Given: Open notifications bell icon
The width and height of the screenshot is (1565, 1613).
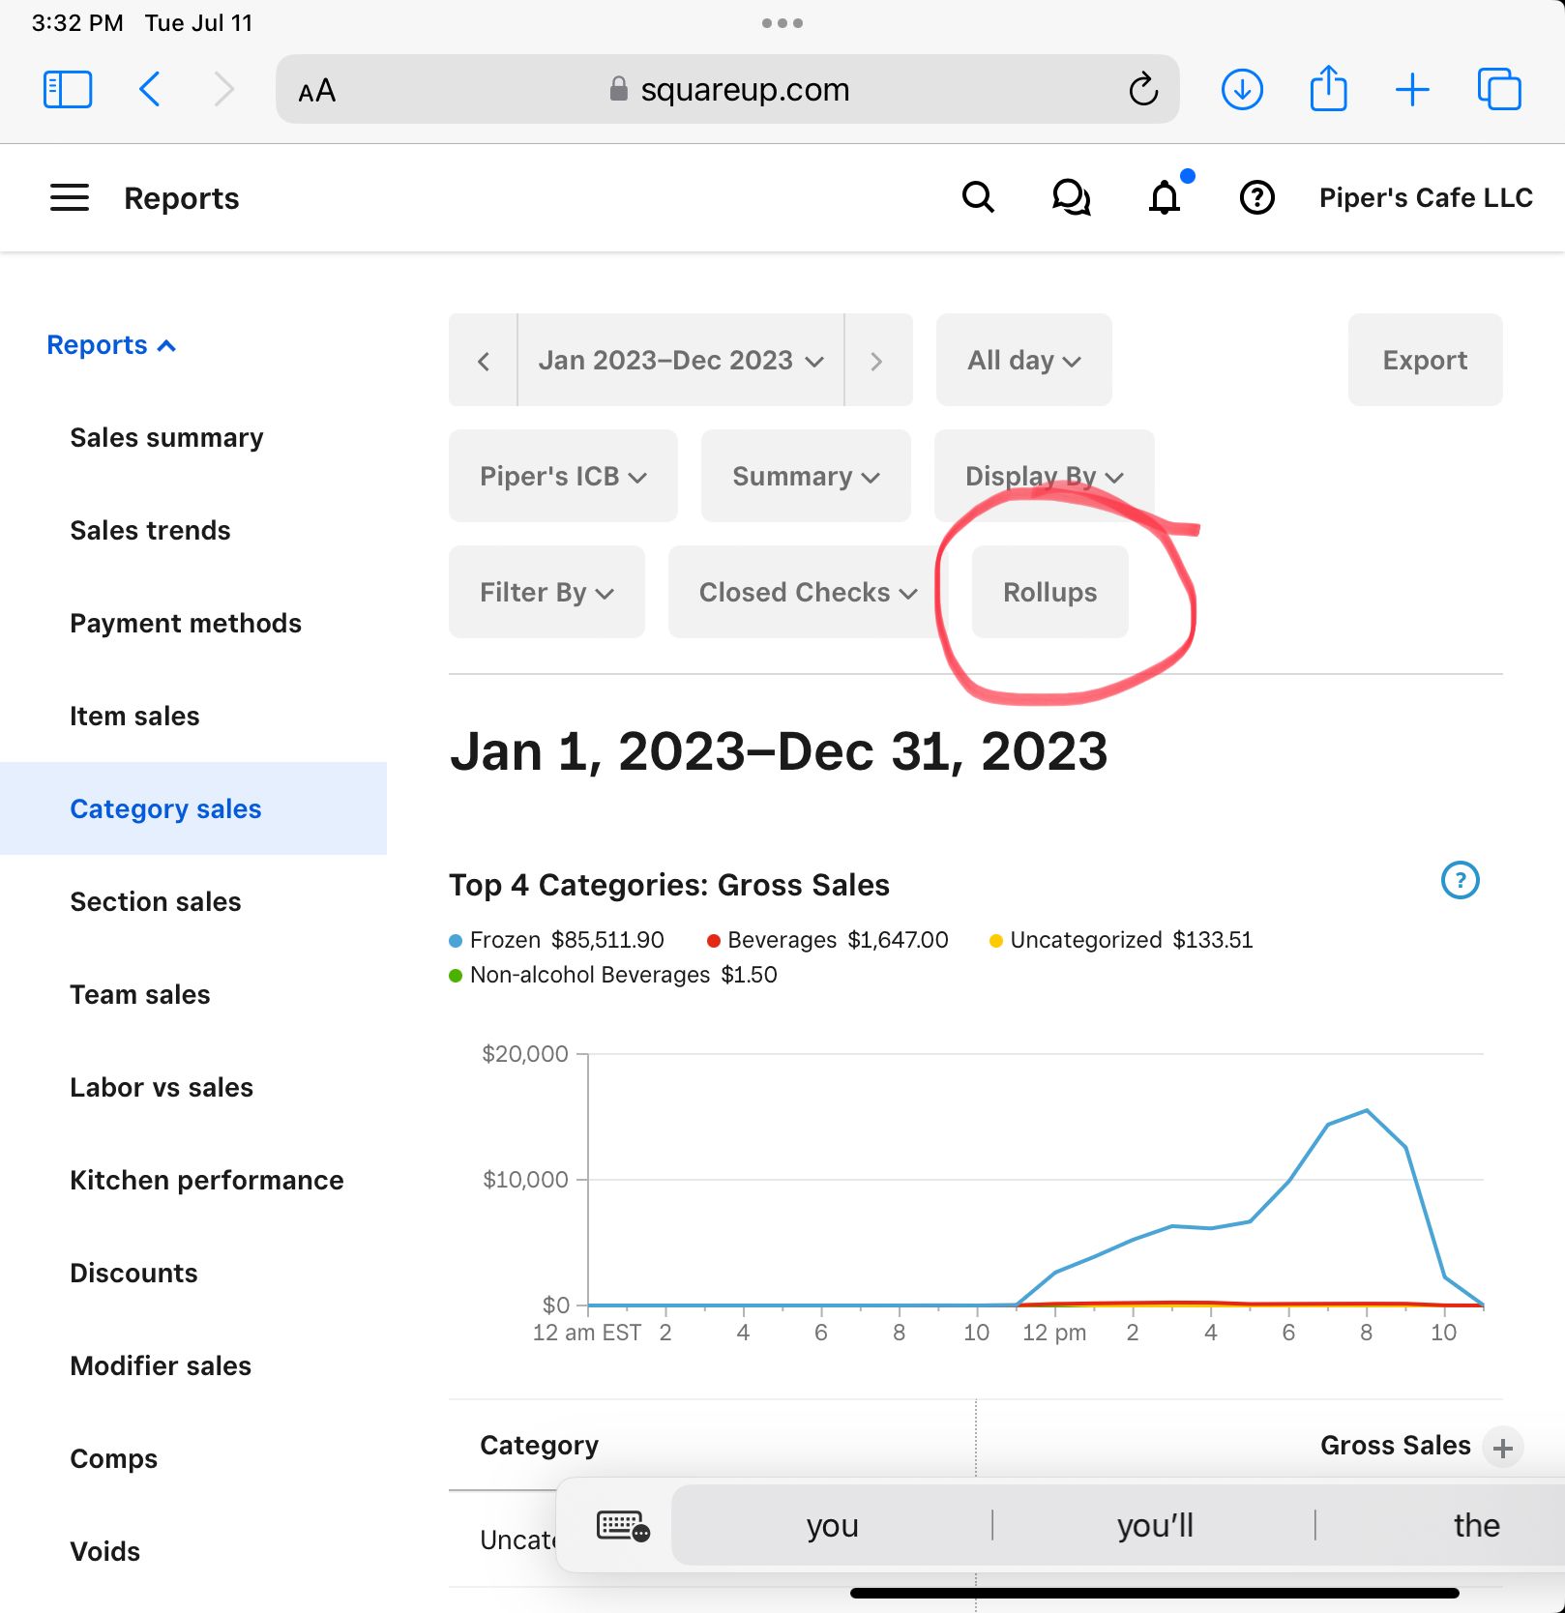Looking at the screenshot, I should [x=1165, y=198].
